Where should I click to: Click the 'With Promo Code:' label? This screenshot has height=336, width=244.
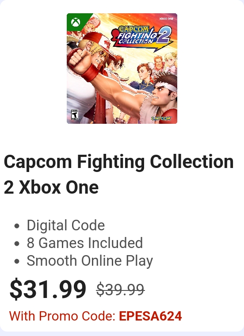[x=62, y=316]
